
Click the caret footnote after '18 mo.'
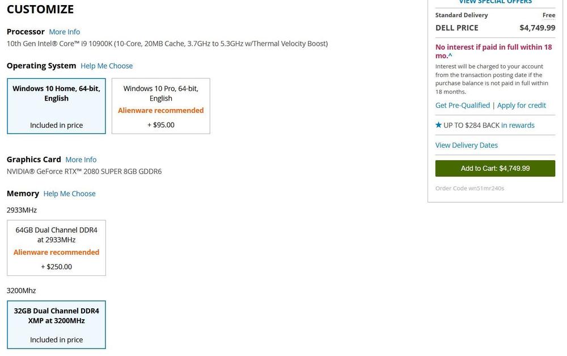pos(450,56)
